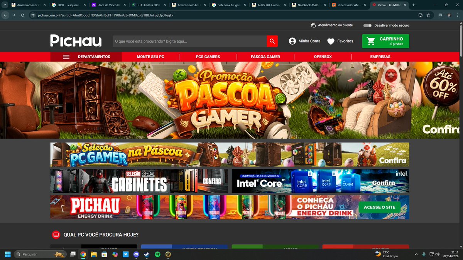
Task: Open Discord from the taskbar
Action: [136, 254]
